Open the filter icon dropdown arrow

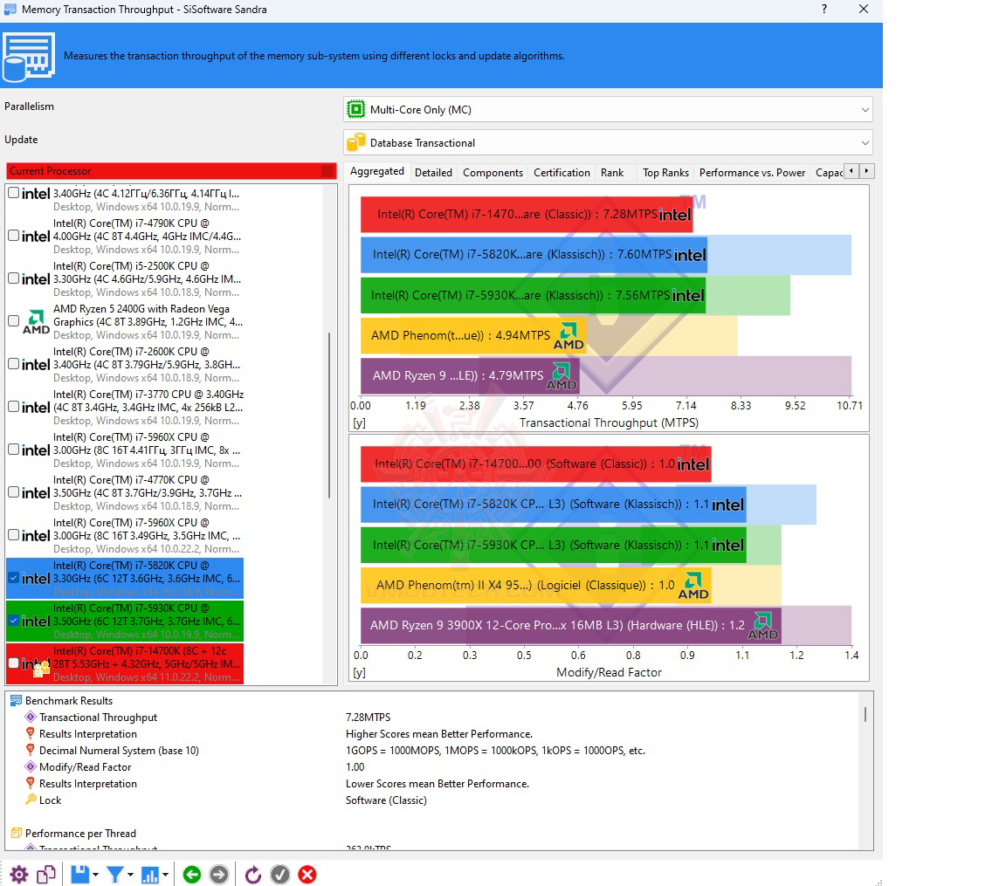pyautogui.click(x=130, y=875)
